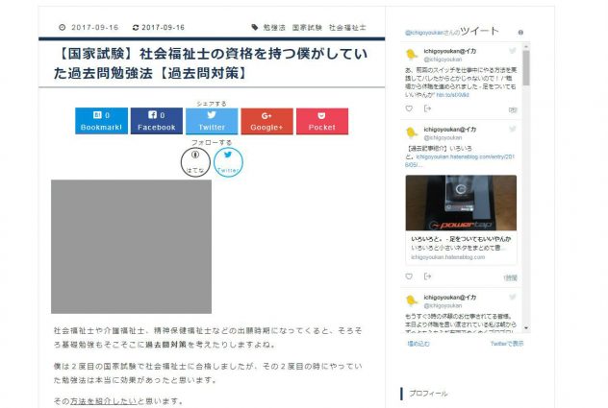Click the gray article image placeholder
The width and height of the screenshot is (608, 408).
click(x=131, y=247)
